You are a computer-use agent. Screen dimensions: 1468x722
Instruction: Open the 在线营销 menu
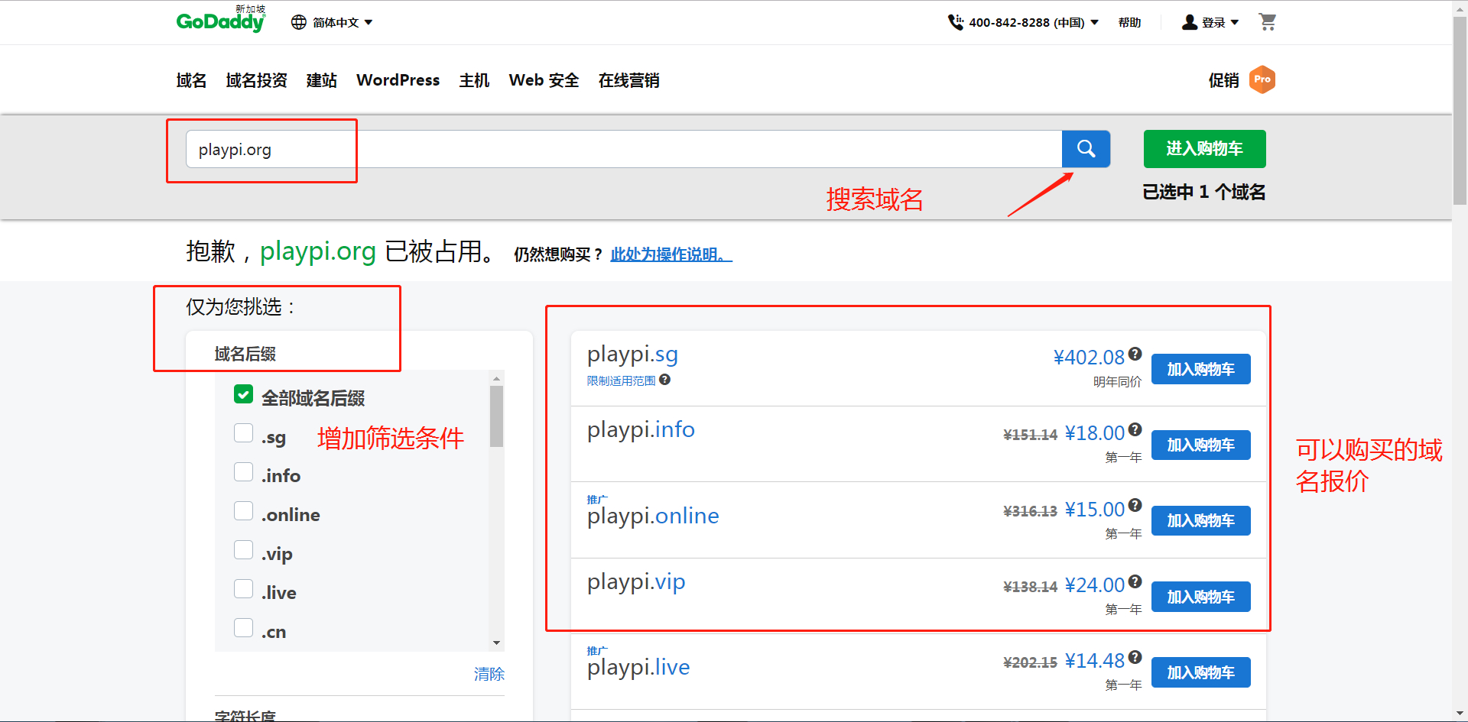click(628, 80)
